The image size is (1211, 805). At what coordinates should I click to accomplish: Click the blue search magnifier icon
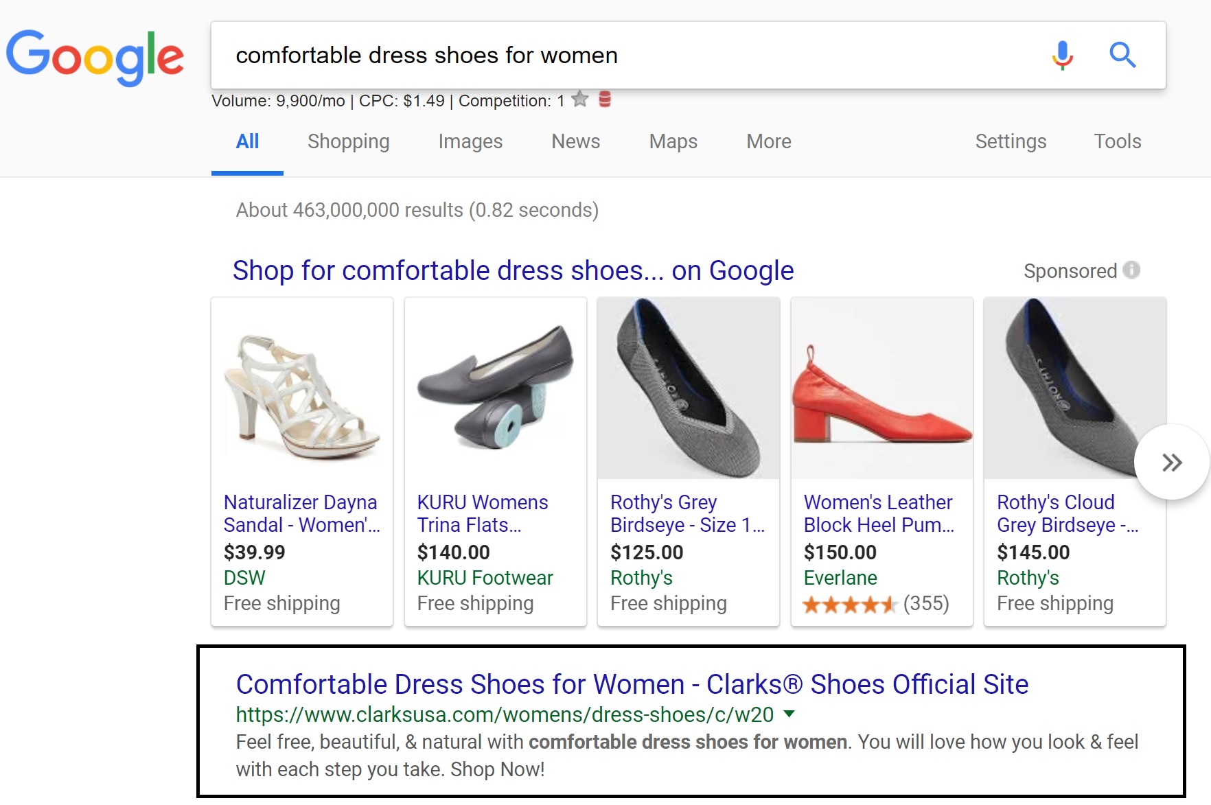(1122, 55)
